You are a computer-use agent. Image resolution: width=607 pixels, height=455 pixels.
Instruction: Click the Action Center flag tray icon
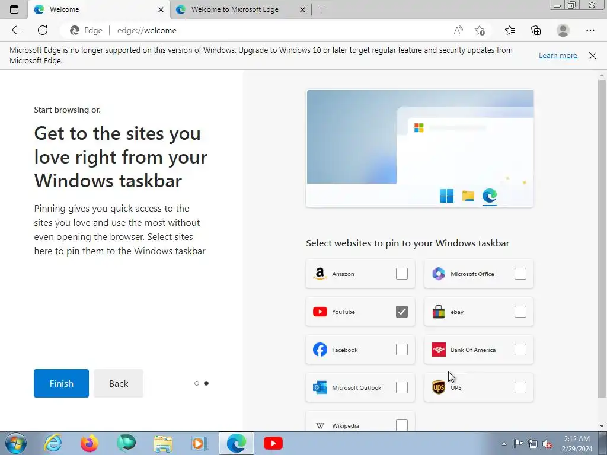pos(518,444)
